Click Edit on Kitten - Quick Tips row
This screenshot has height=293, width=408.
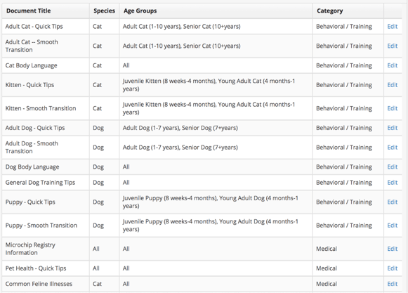(x=392, y=85)
